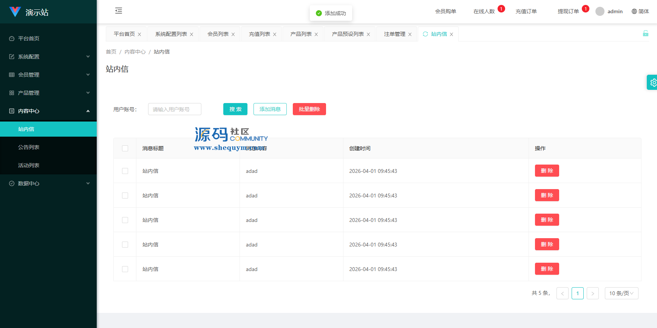Open the 10 条/页 page size dropdown
Image resolution: width=657 pixels, height=328 pixels.
click(621, 293)
